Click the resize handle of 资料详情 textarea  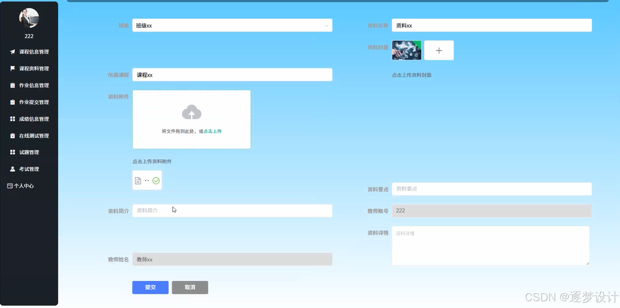coord(587,263)
